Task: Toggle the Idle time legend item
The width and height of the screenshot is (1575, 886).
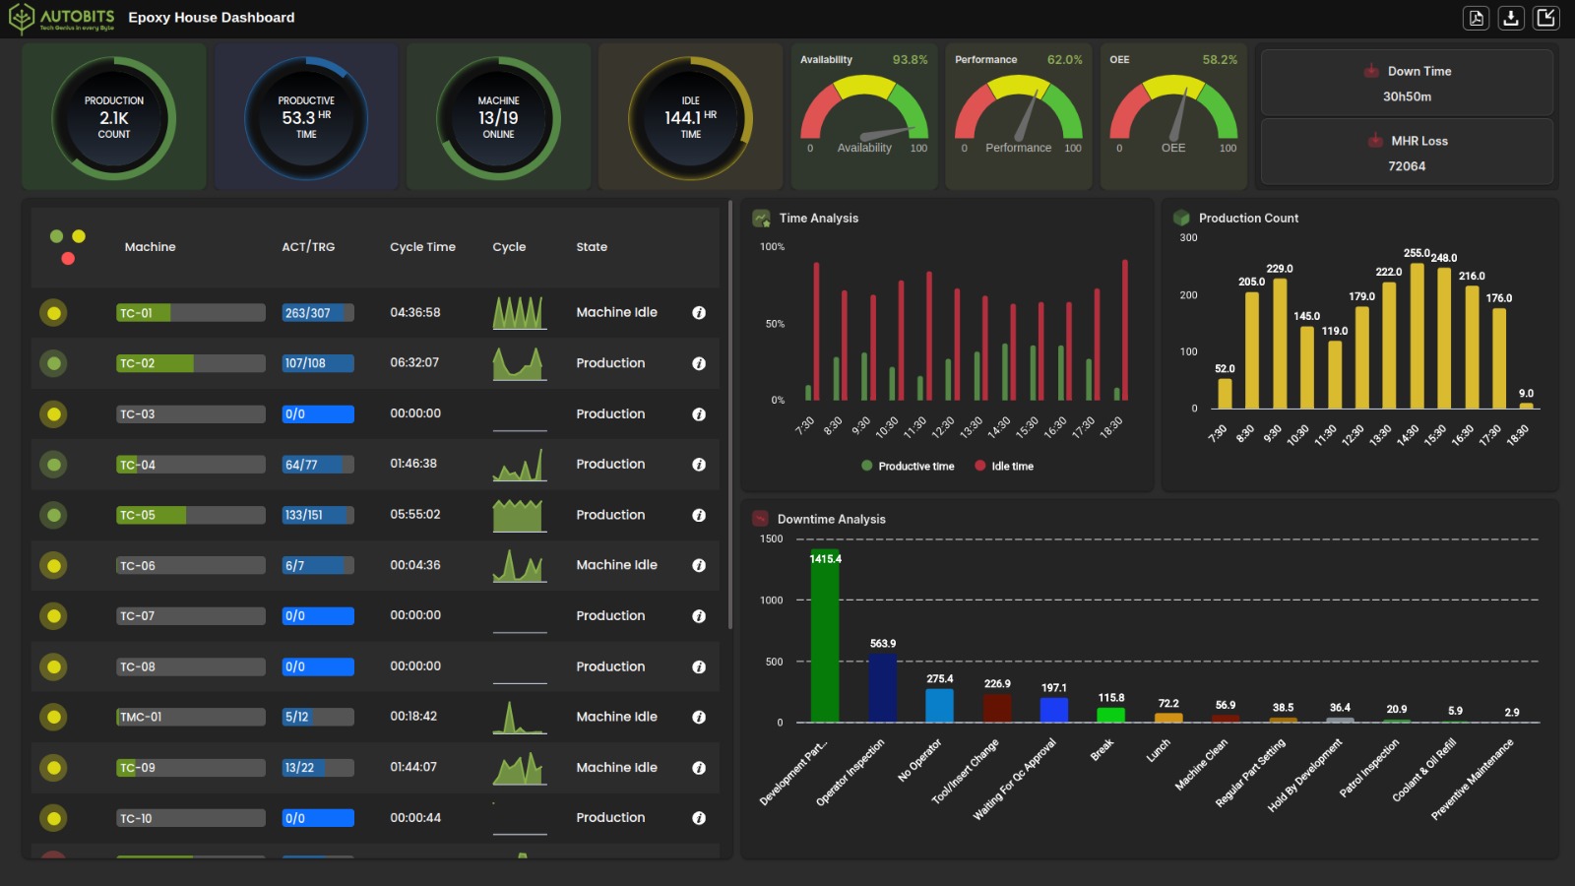Action: (x=1004, y=467)
